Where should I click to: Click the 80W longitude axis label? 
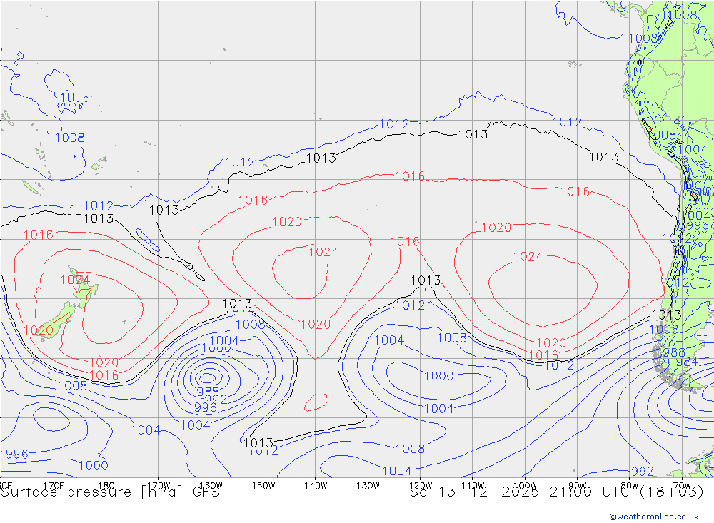point(630,486)
